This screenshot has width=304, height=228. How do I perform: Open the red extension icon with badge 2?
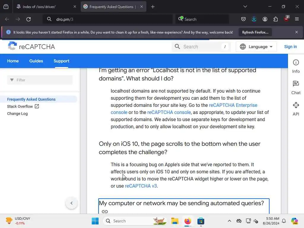pyautogui.click(x=286, y=19)
